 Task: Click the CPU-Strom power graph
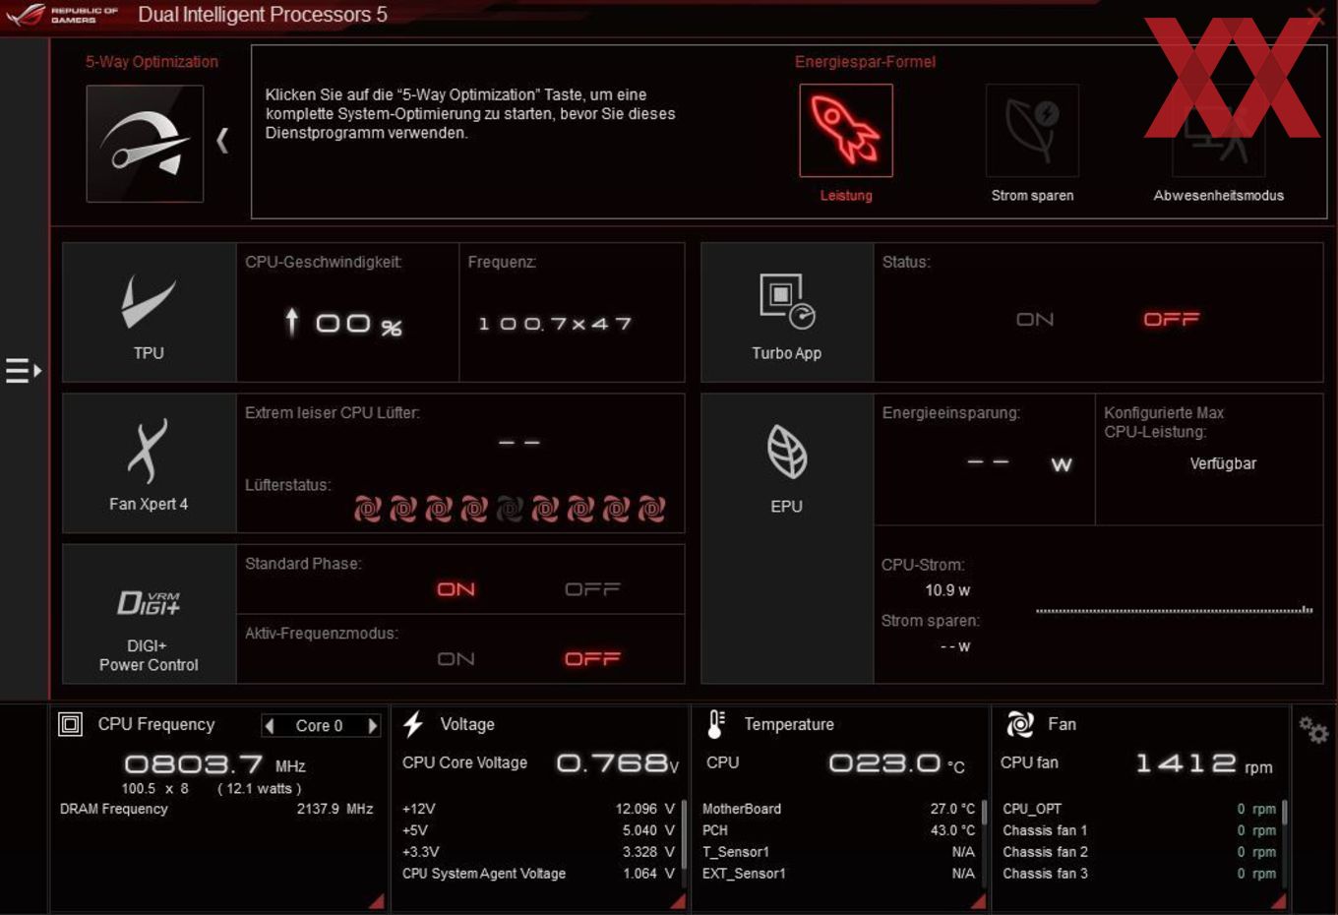click(1174, 610)
